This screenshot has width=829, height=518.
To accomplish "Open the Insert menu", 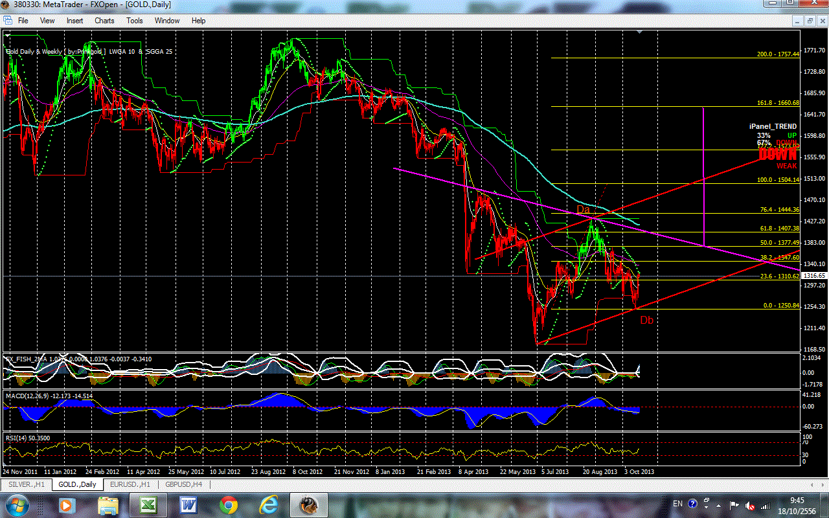I will (74, 21).
